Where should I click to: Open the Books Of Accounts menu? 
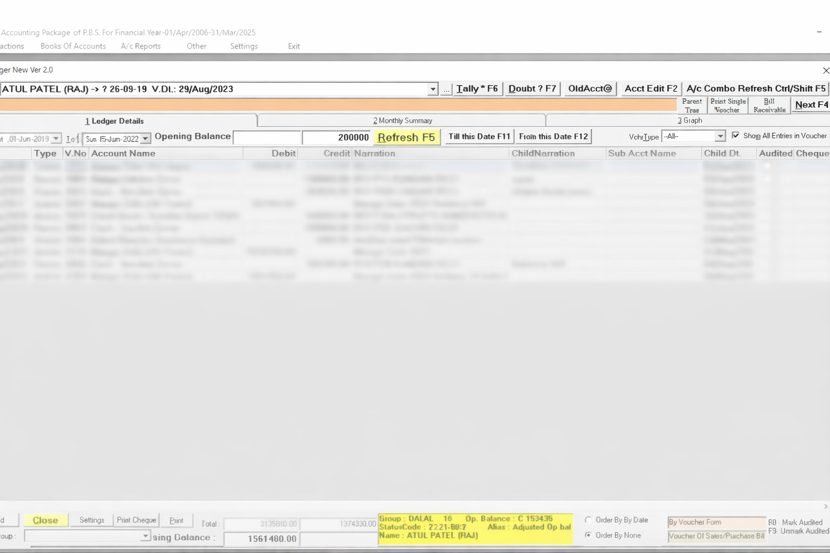[73, 46]
